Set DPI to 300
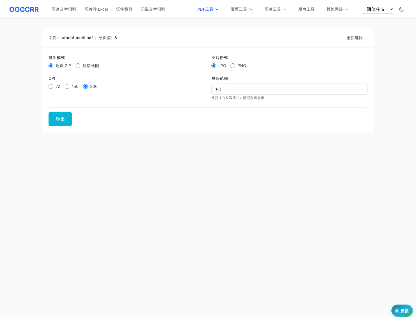The height and width of the screenshot is (317, 416). (x=86, y=86)
